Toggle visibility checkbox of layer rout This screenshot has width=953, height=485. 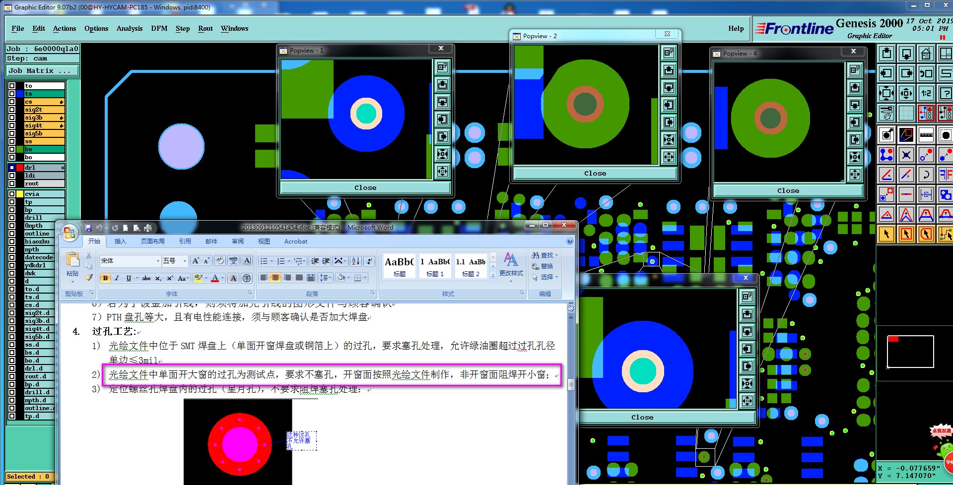coord(12,183)
